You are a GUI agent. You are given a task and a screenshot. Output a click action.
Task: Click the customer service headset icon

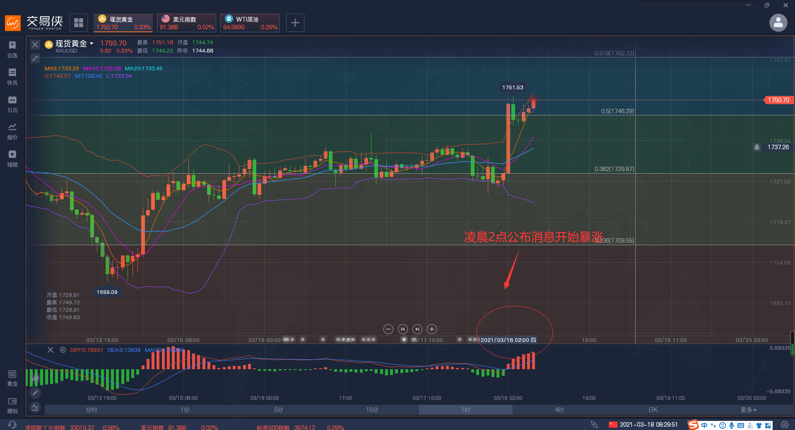click(x=12, y=425)
